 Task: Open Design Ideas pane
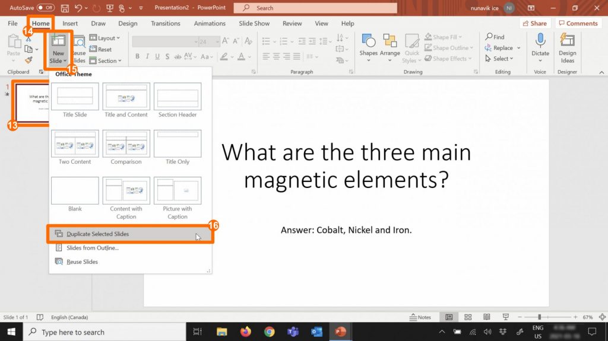click(x=567, y=47)
